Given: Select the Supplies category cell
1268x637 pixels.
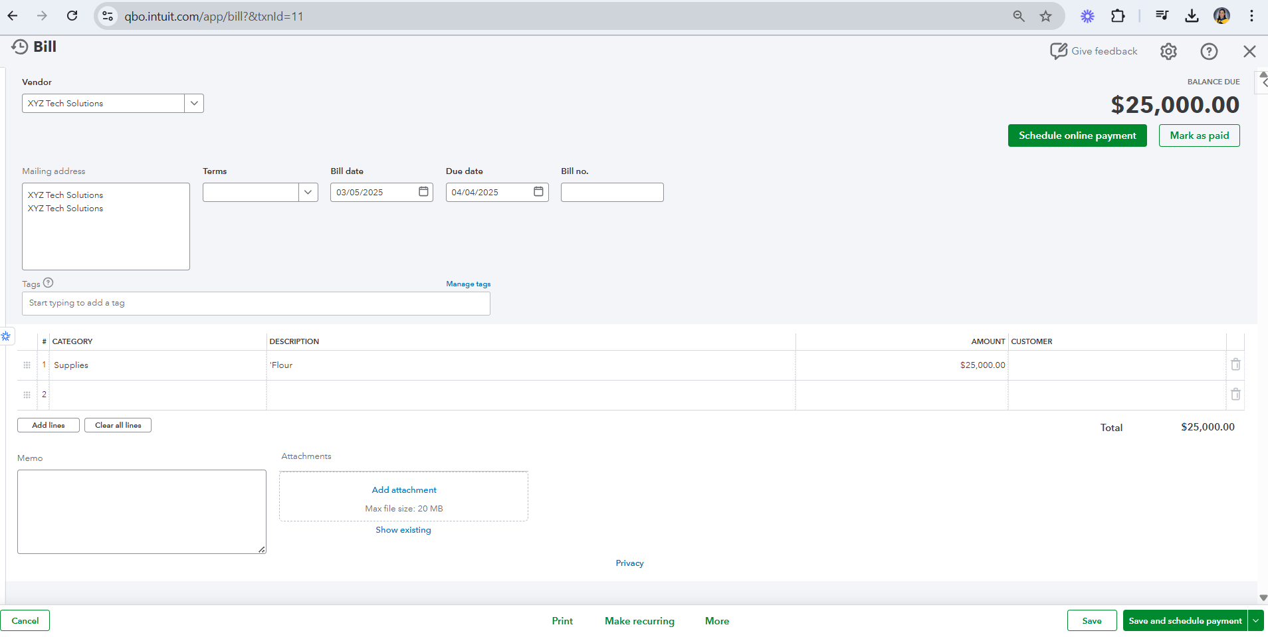Looking at the screenshot, I should [158, 365].
